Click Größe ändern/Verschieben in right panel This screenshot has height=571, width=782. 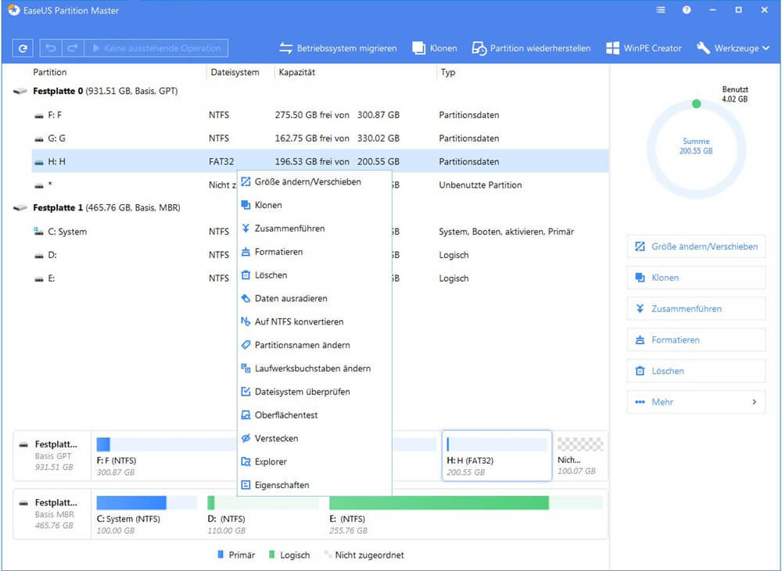pyautogui.click(x=696, y=246)
